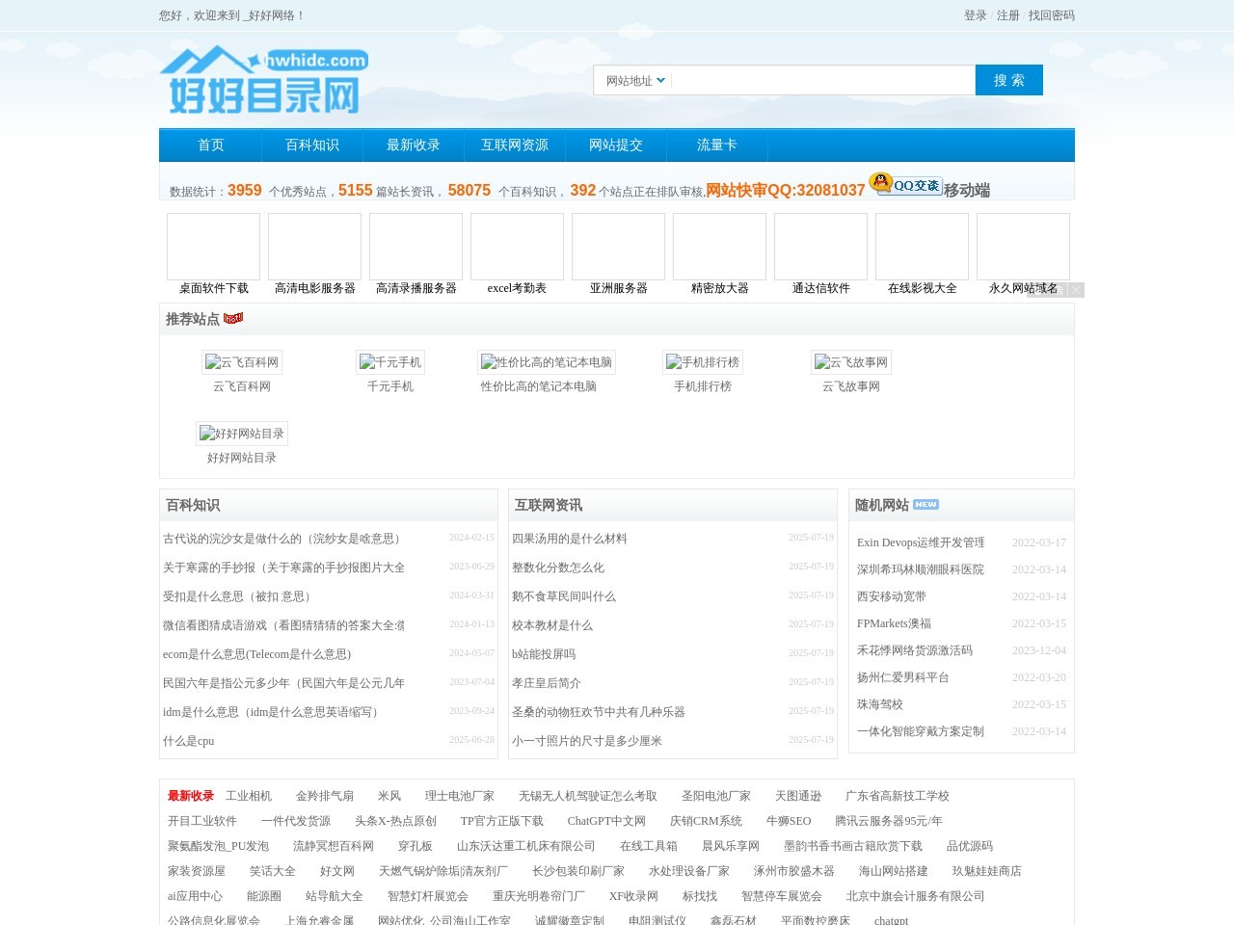The image size is (1234, 925).
Task: Switch to the 百科知识 navigation tab
Action: pyautogui.click(x=310, y=145)
